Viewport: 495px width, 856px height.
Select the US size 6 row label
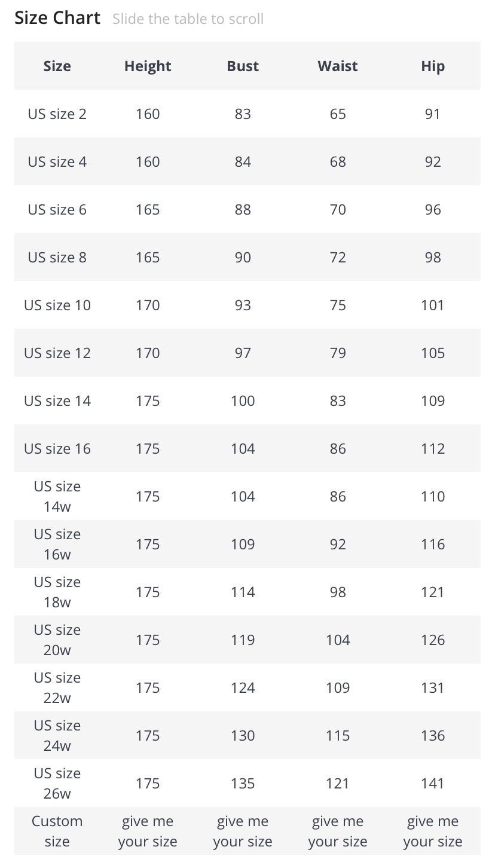tap(57, 209)
